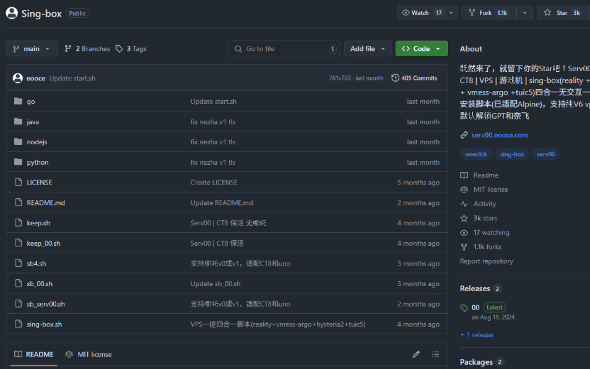Click the eye icon beside 17 watching
Image resolution: width=590 pixels, height=369 pixels.
tap(464, 232)
